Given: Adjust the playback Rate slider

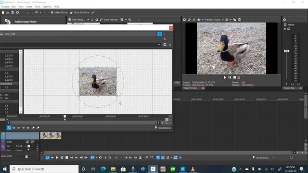Looking at the screenshot, I should pos(26,156).
